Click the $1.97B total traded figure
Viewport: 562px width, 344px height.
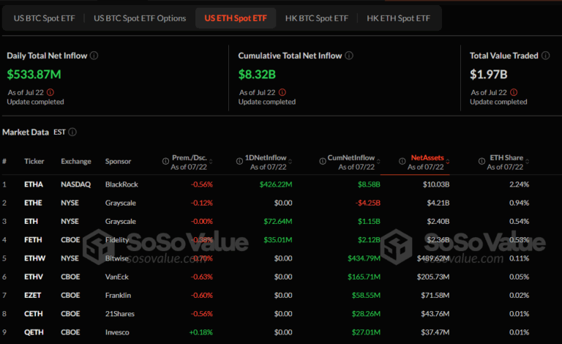point(489,75)
